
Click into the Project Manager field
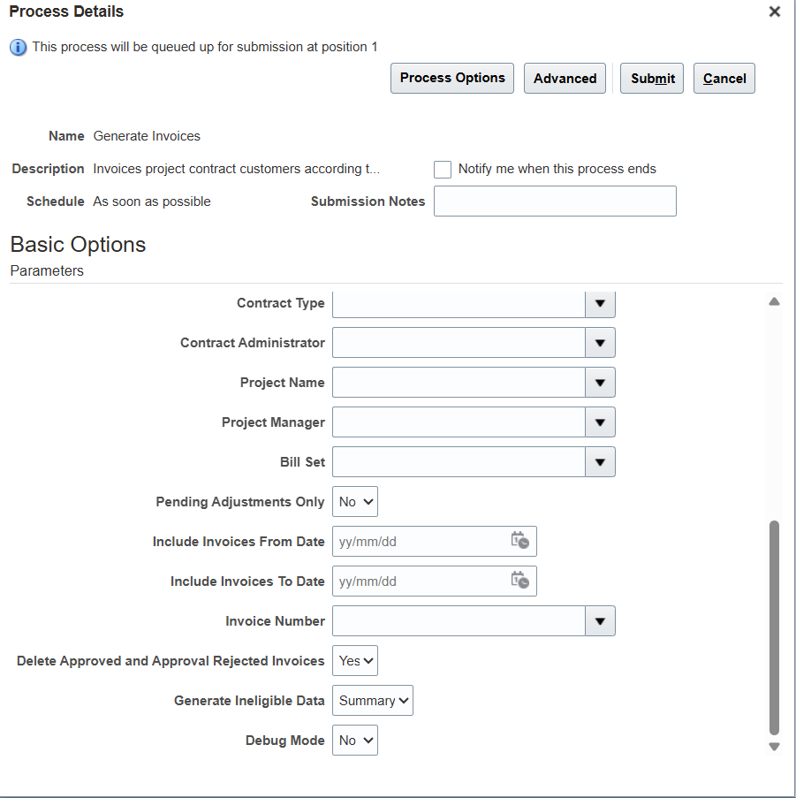(x=459, y=422)
